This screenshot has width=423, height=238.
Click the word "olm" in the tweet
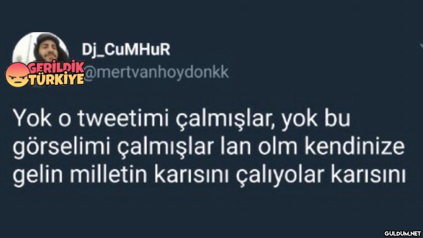coord(278,147)
